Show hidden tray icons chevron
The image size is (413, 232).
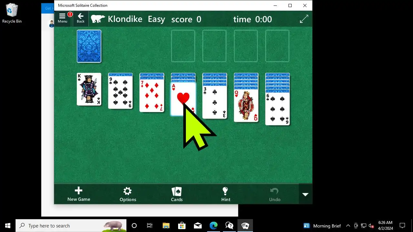coord(348,226)
